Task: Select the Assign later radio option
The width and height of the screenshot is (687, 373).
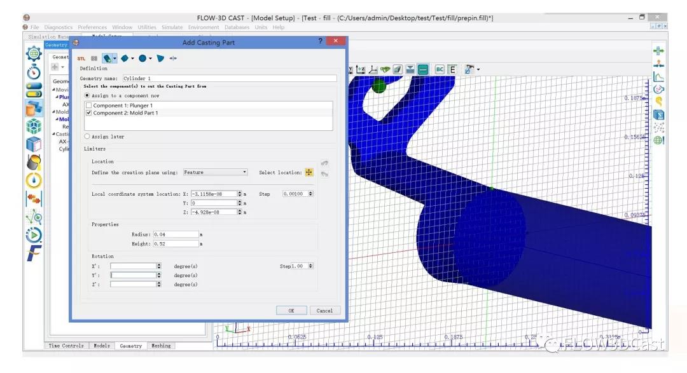Action: coord(88,137)
